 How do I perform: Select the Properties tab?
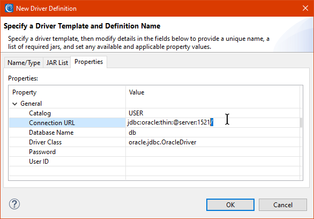pyautogui.click(x=88, y=62)
